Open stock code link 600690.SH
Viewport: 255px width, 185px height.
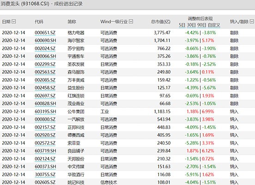(x=45, y=41)
